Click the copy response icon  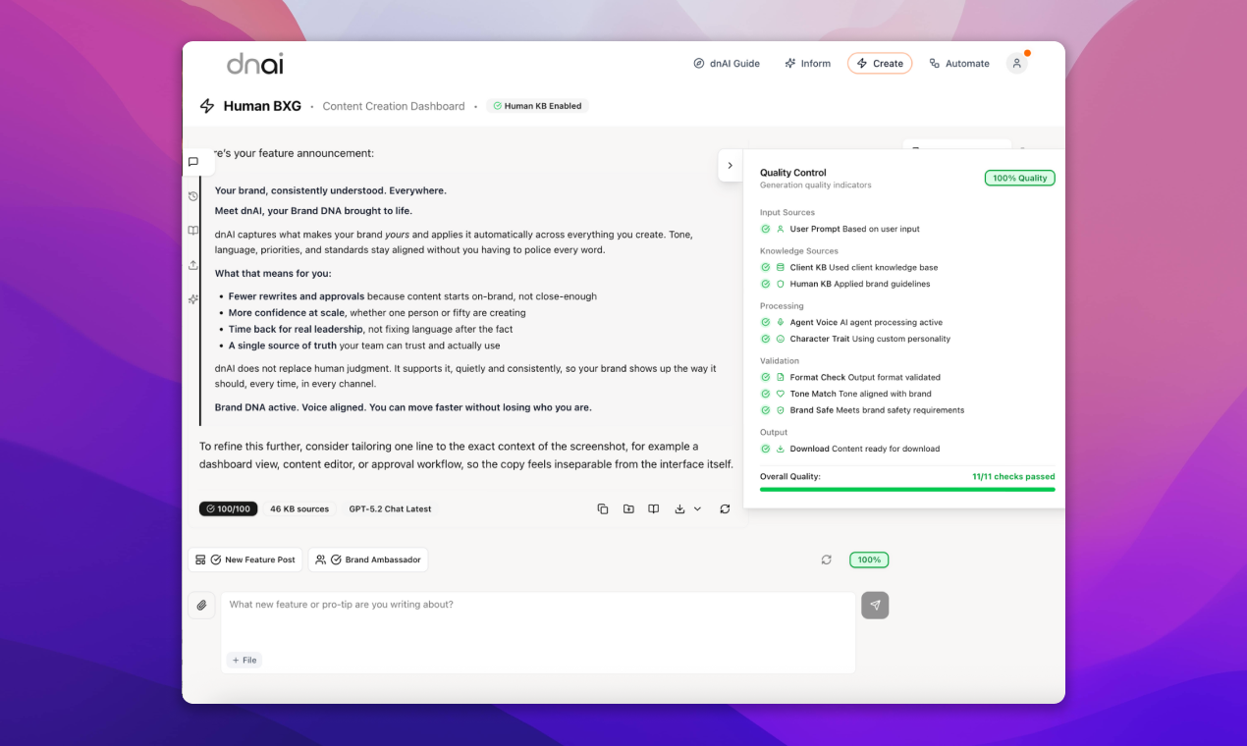point(603,508)
